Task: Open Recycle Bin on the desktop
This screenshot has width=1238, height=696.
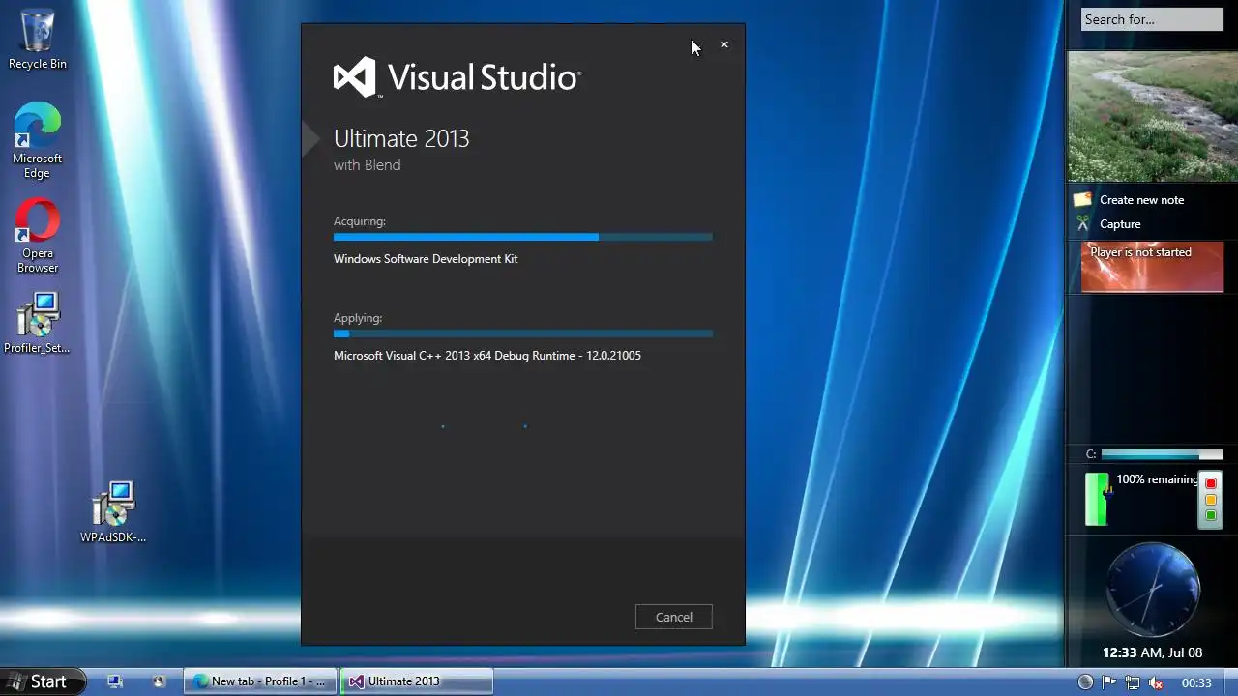Action: point(38,39)
